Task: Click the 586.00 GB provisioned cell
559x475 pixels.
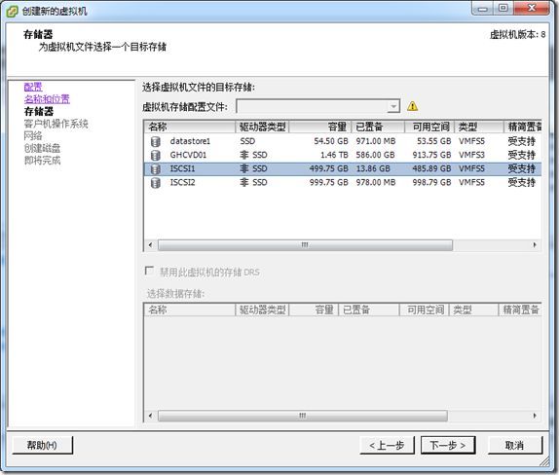Action: pos(375,155)
